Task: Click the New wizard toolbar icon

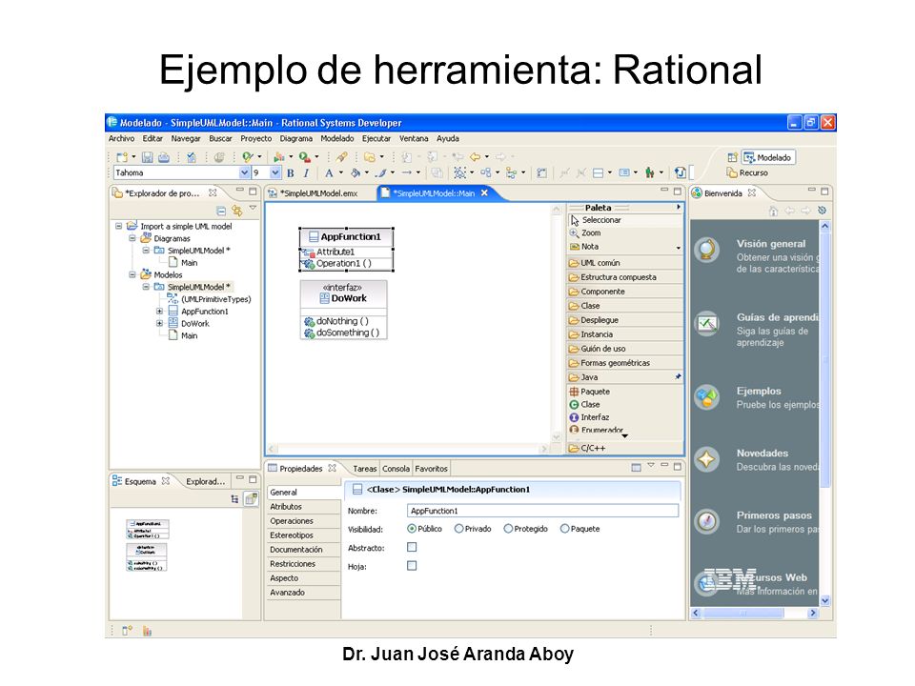Action: click(x=121, y=157)
